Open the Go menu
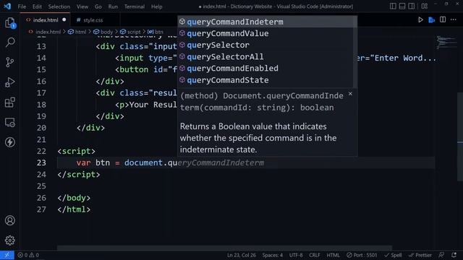 coord(98,6)
